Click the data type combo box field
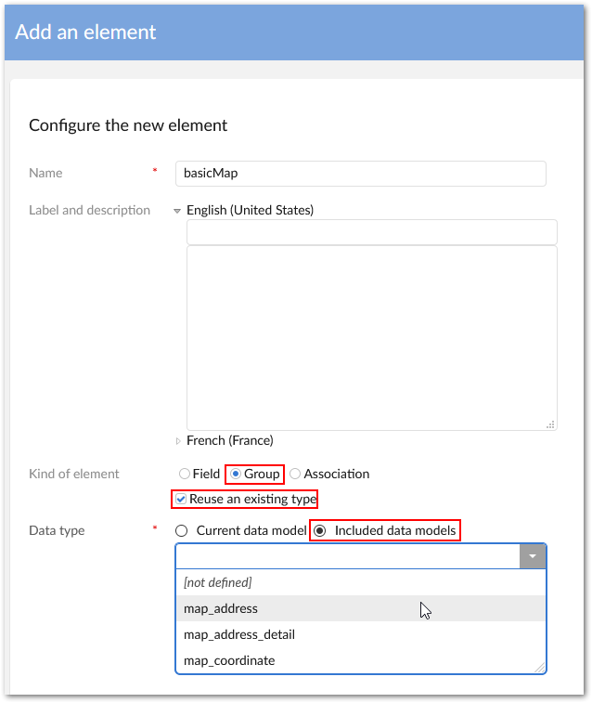The width and height of the screenshot is (592, 703). (x=347, y=556)
